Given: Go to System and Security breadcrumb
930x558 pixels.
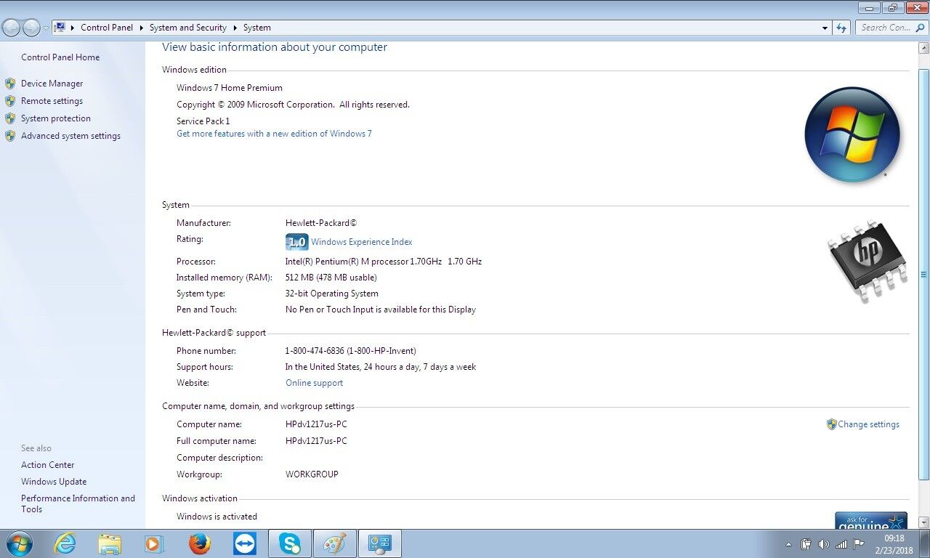Looking at the screenshot, I should coord(187,28).
